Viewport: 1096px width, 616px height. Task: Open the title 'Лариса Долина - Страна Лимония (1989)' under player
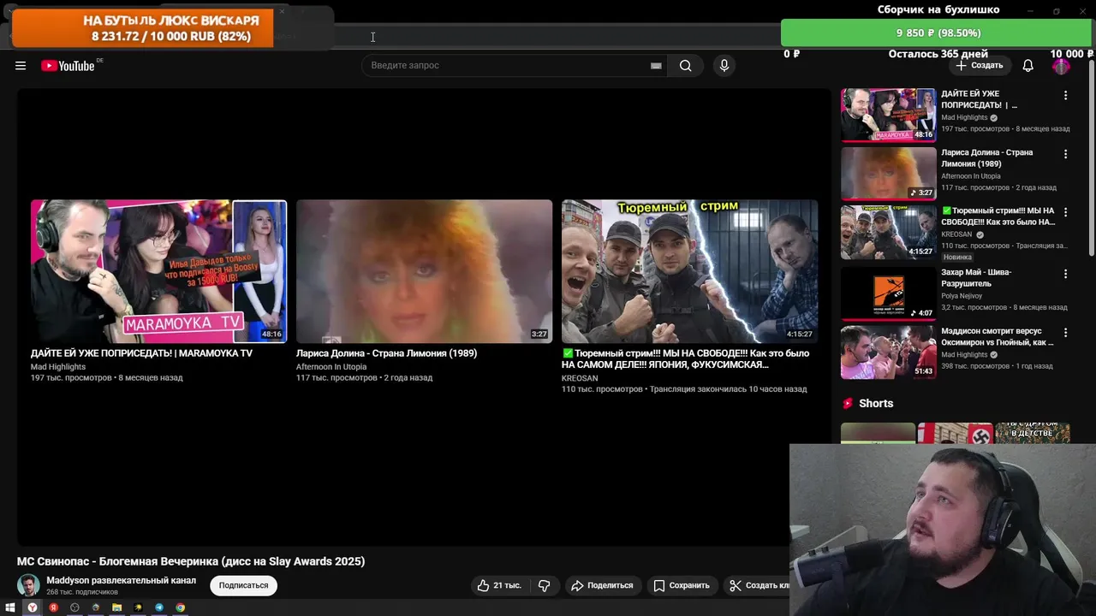[386, 353]
